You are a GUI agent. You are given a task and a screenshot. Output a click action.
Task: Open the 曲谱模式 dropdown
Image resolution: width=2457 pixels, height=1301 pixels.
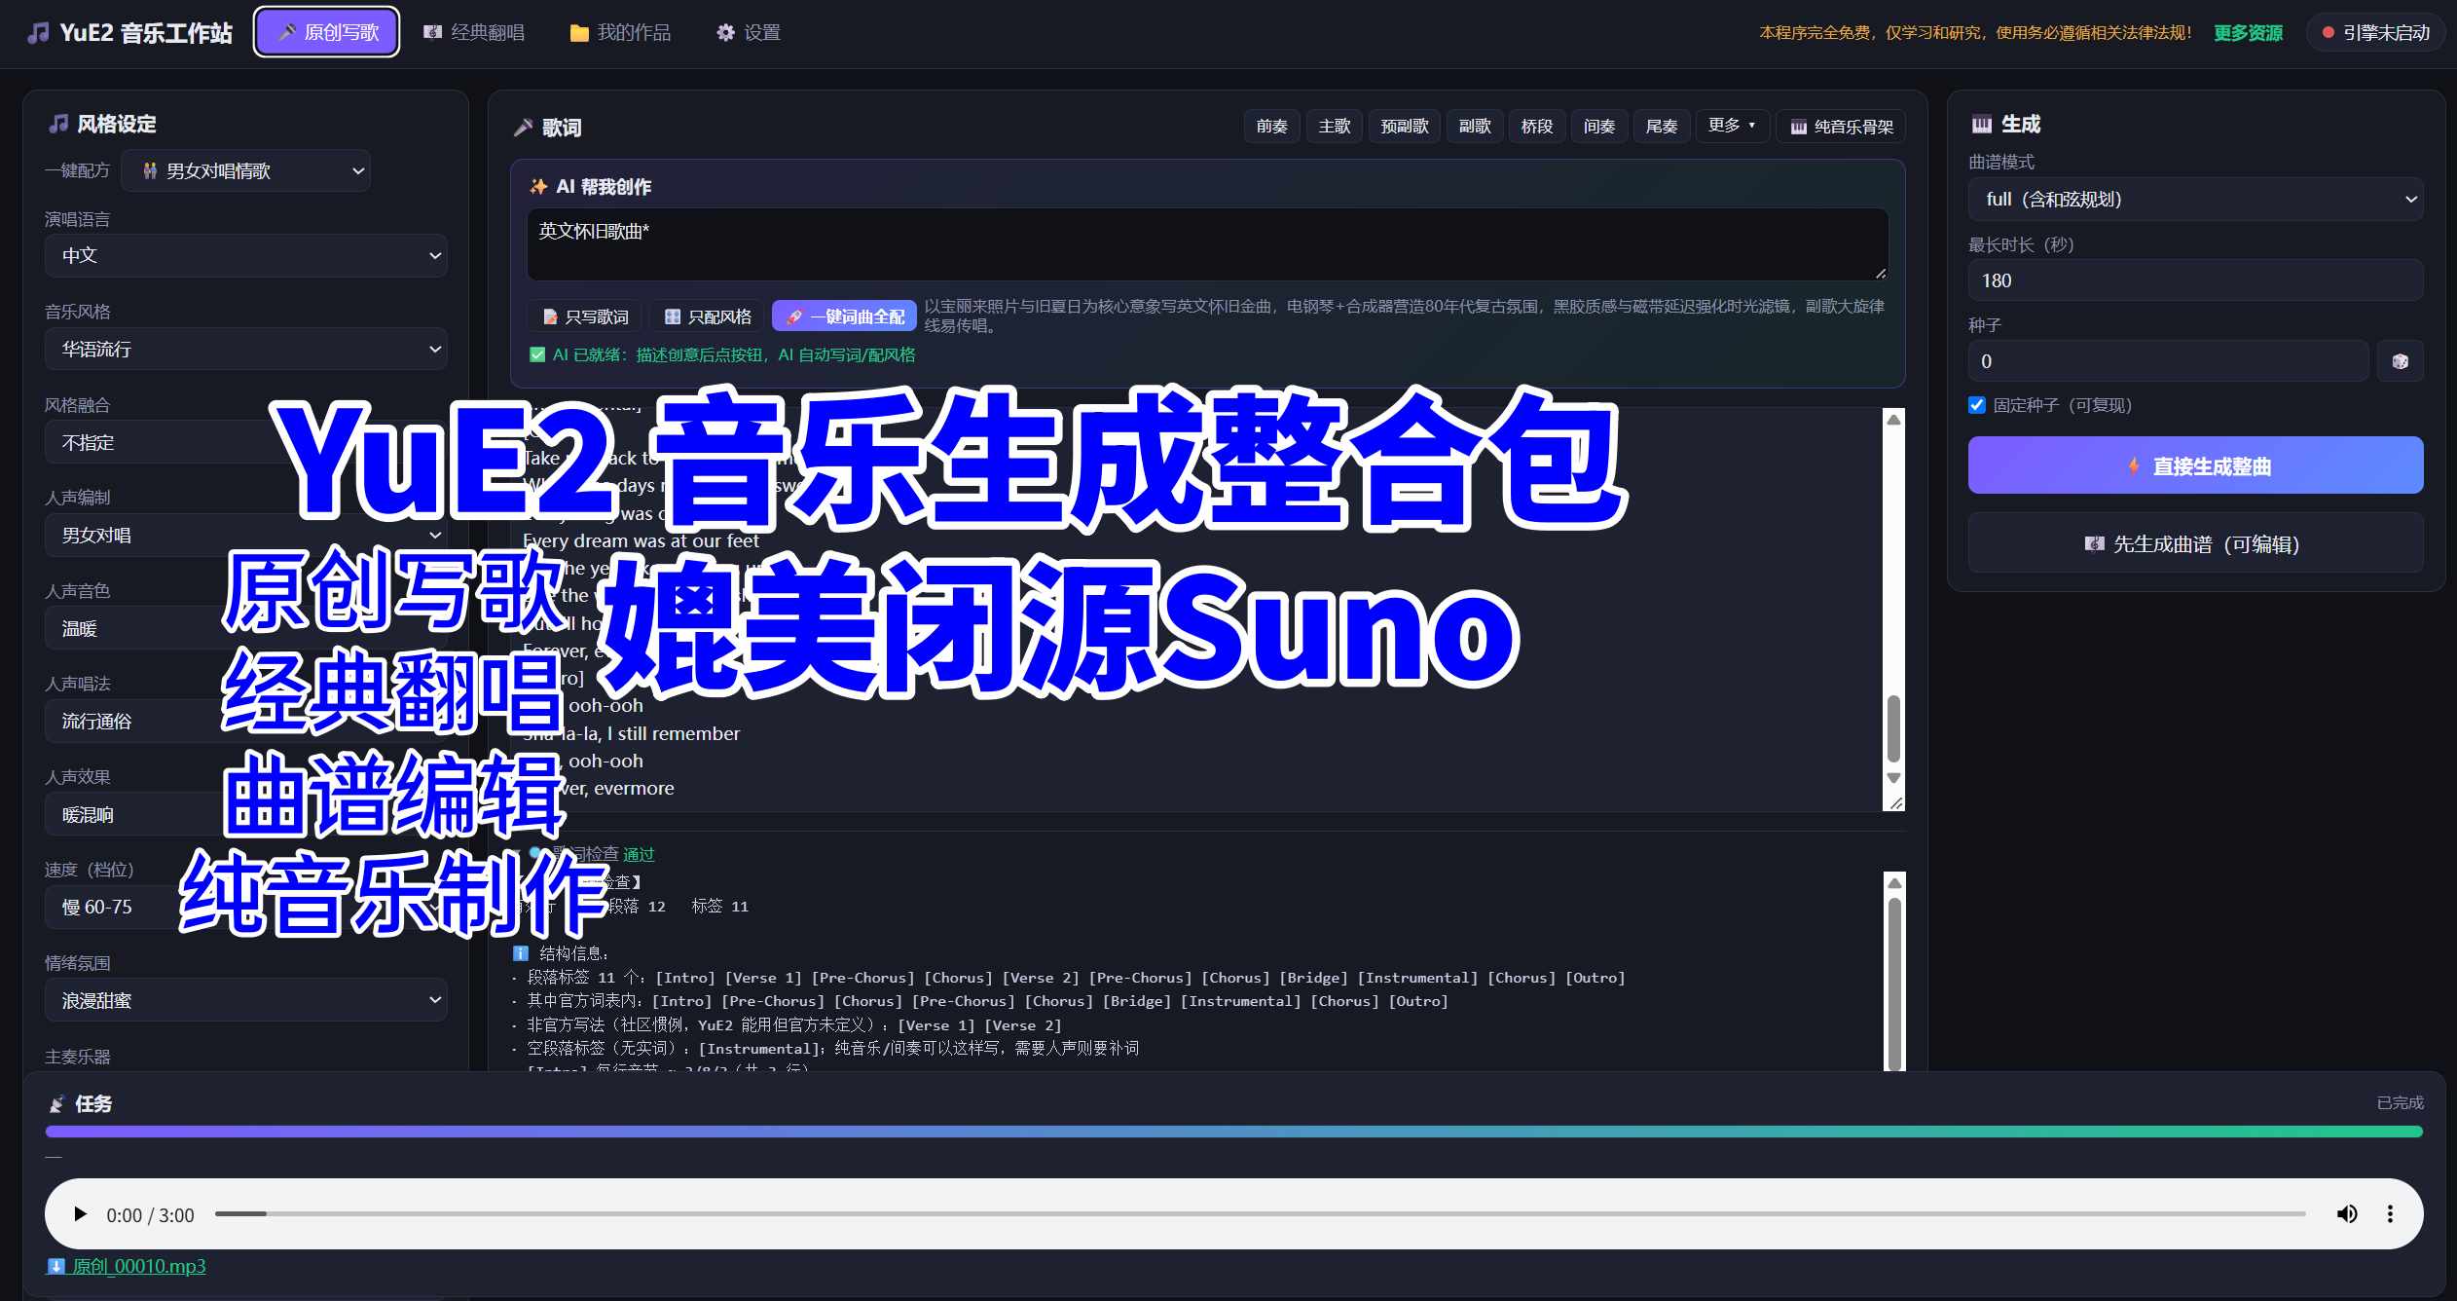click(2195, 199)
